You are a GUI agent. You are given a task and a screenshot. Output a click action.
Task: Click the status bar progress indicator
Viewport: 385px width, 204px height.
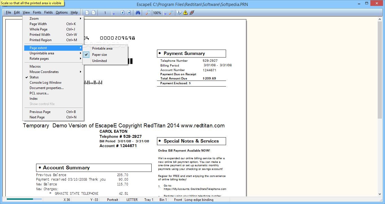[24, 199]
